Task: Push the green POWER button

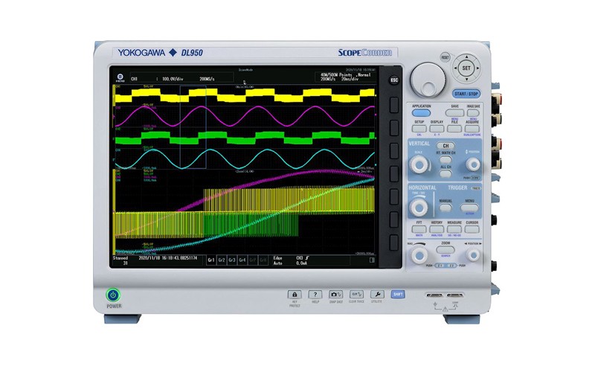Action: (113, 295)
